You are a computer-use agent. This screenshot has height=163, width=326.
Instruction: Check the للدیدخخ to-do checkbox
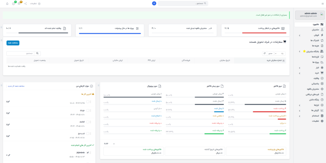(x=88, y=133)
